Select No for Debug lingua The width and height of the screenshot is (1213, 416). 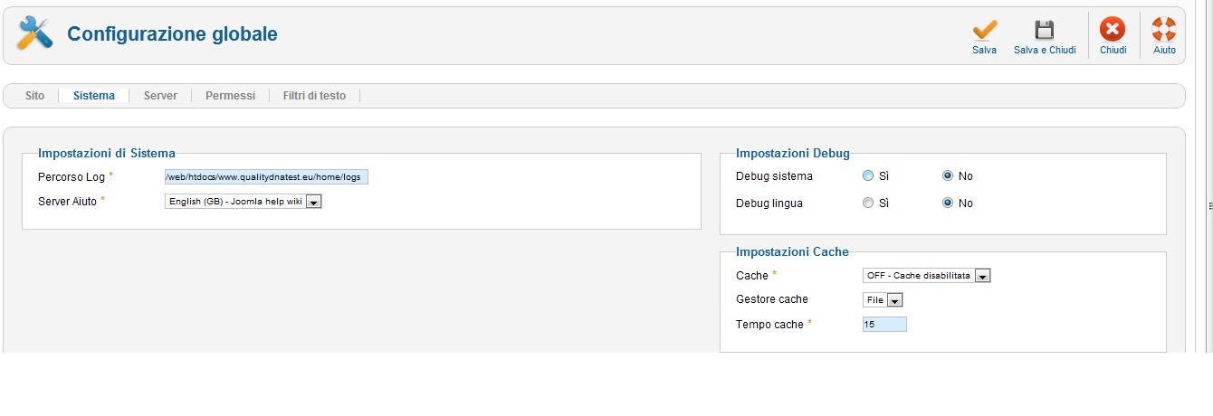(x=948, y=203)
